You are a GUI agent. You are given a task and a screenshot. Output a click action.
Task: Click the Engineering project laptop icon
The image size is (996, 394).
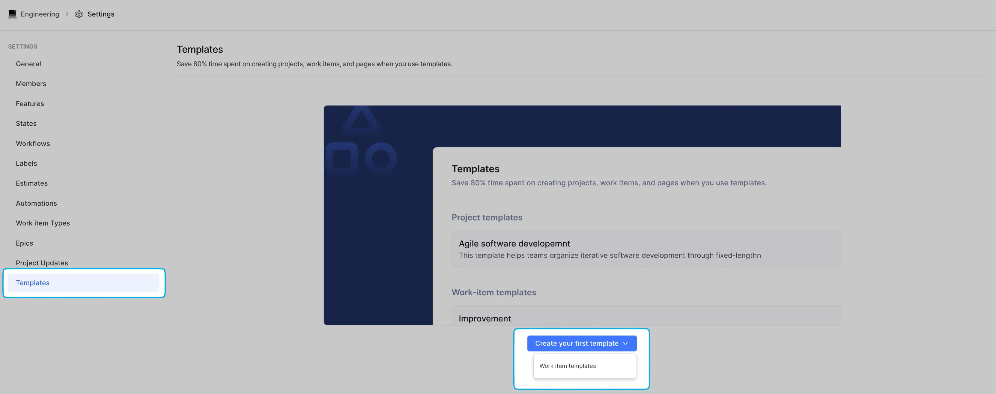click(x=12, y=14)
